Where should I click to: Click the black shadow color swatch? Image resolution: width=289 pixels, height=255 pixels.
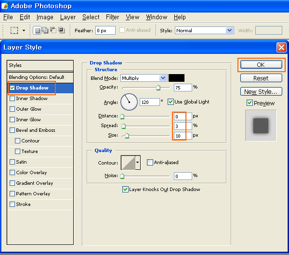click(x=176, y=78)
